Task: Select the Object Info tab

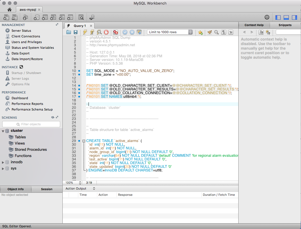Action: point(16,189)
